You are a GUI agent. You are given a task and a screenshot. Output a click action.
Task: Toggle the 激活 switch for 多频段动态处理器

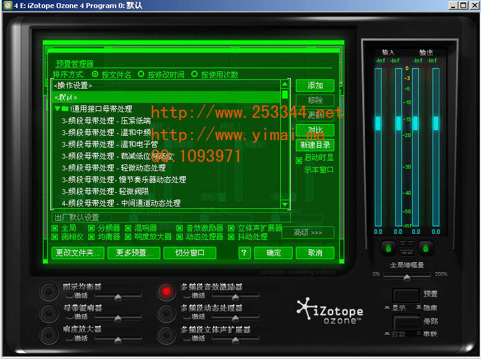point(187,317)
